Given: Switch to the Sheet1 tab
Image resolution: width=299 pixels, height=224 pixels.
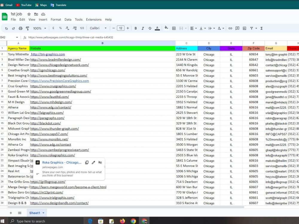Looking at the screenshot, I should [35, 213].
